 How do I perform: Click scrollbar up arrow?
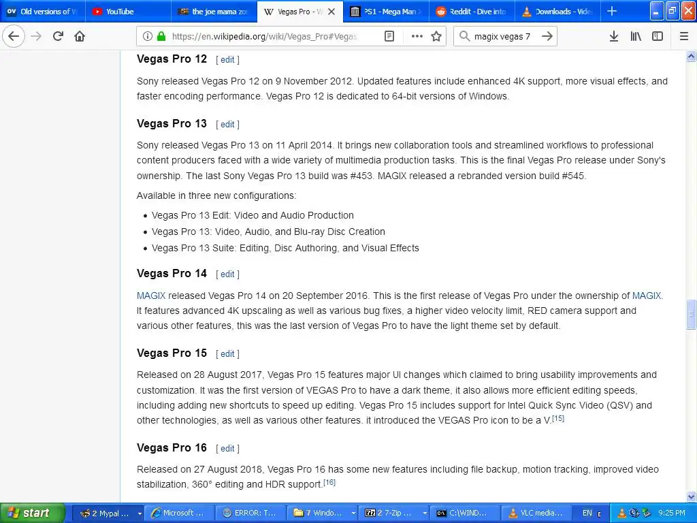(x=691, y=56)
